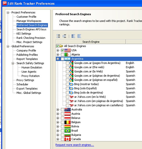The width and height of the screenshot is (142, 149).
Task: Click the Australia flag icon
Action: (67, 109)
